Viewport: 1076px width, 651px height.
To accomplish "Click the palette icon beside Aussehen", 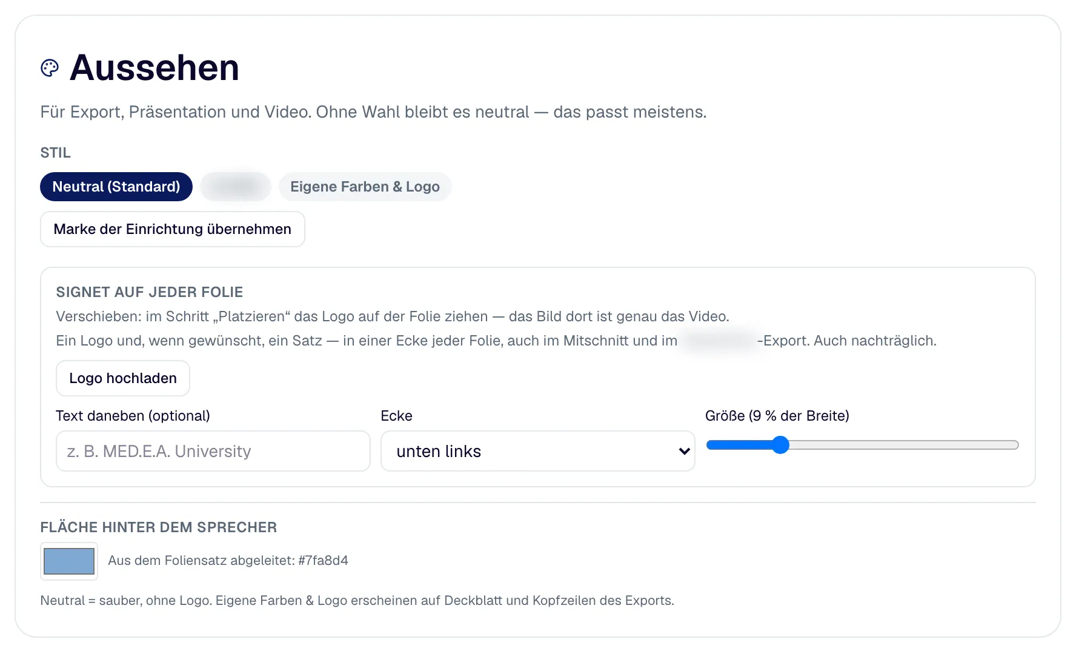I will coord(50,68).
